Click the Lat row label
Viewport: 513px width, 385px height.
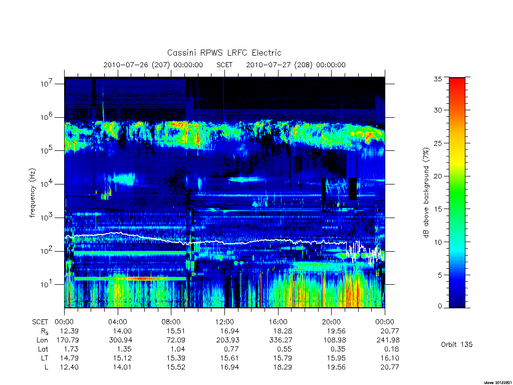click(43, 349)
